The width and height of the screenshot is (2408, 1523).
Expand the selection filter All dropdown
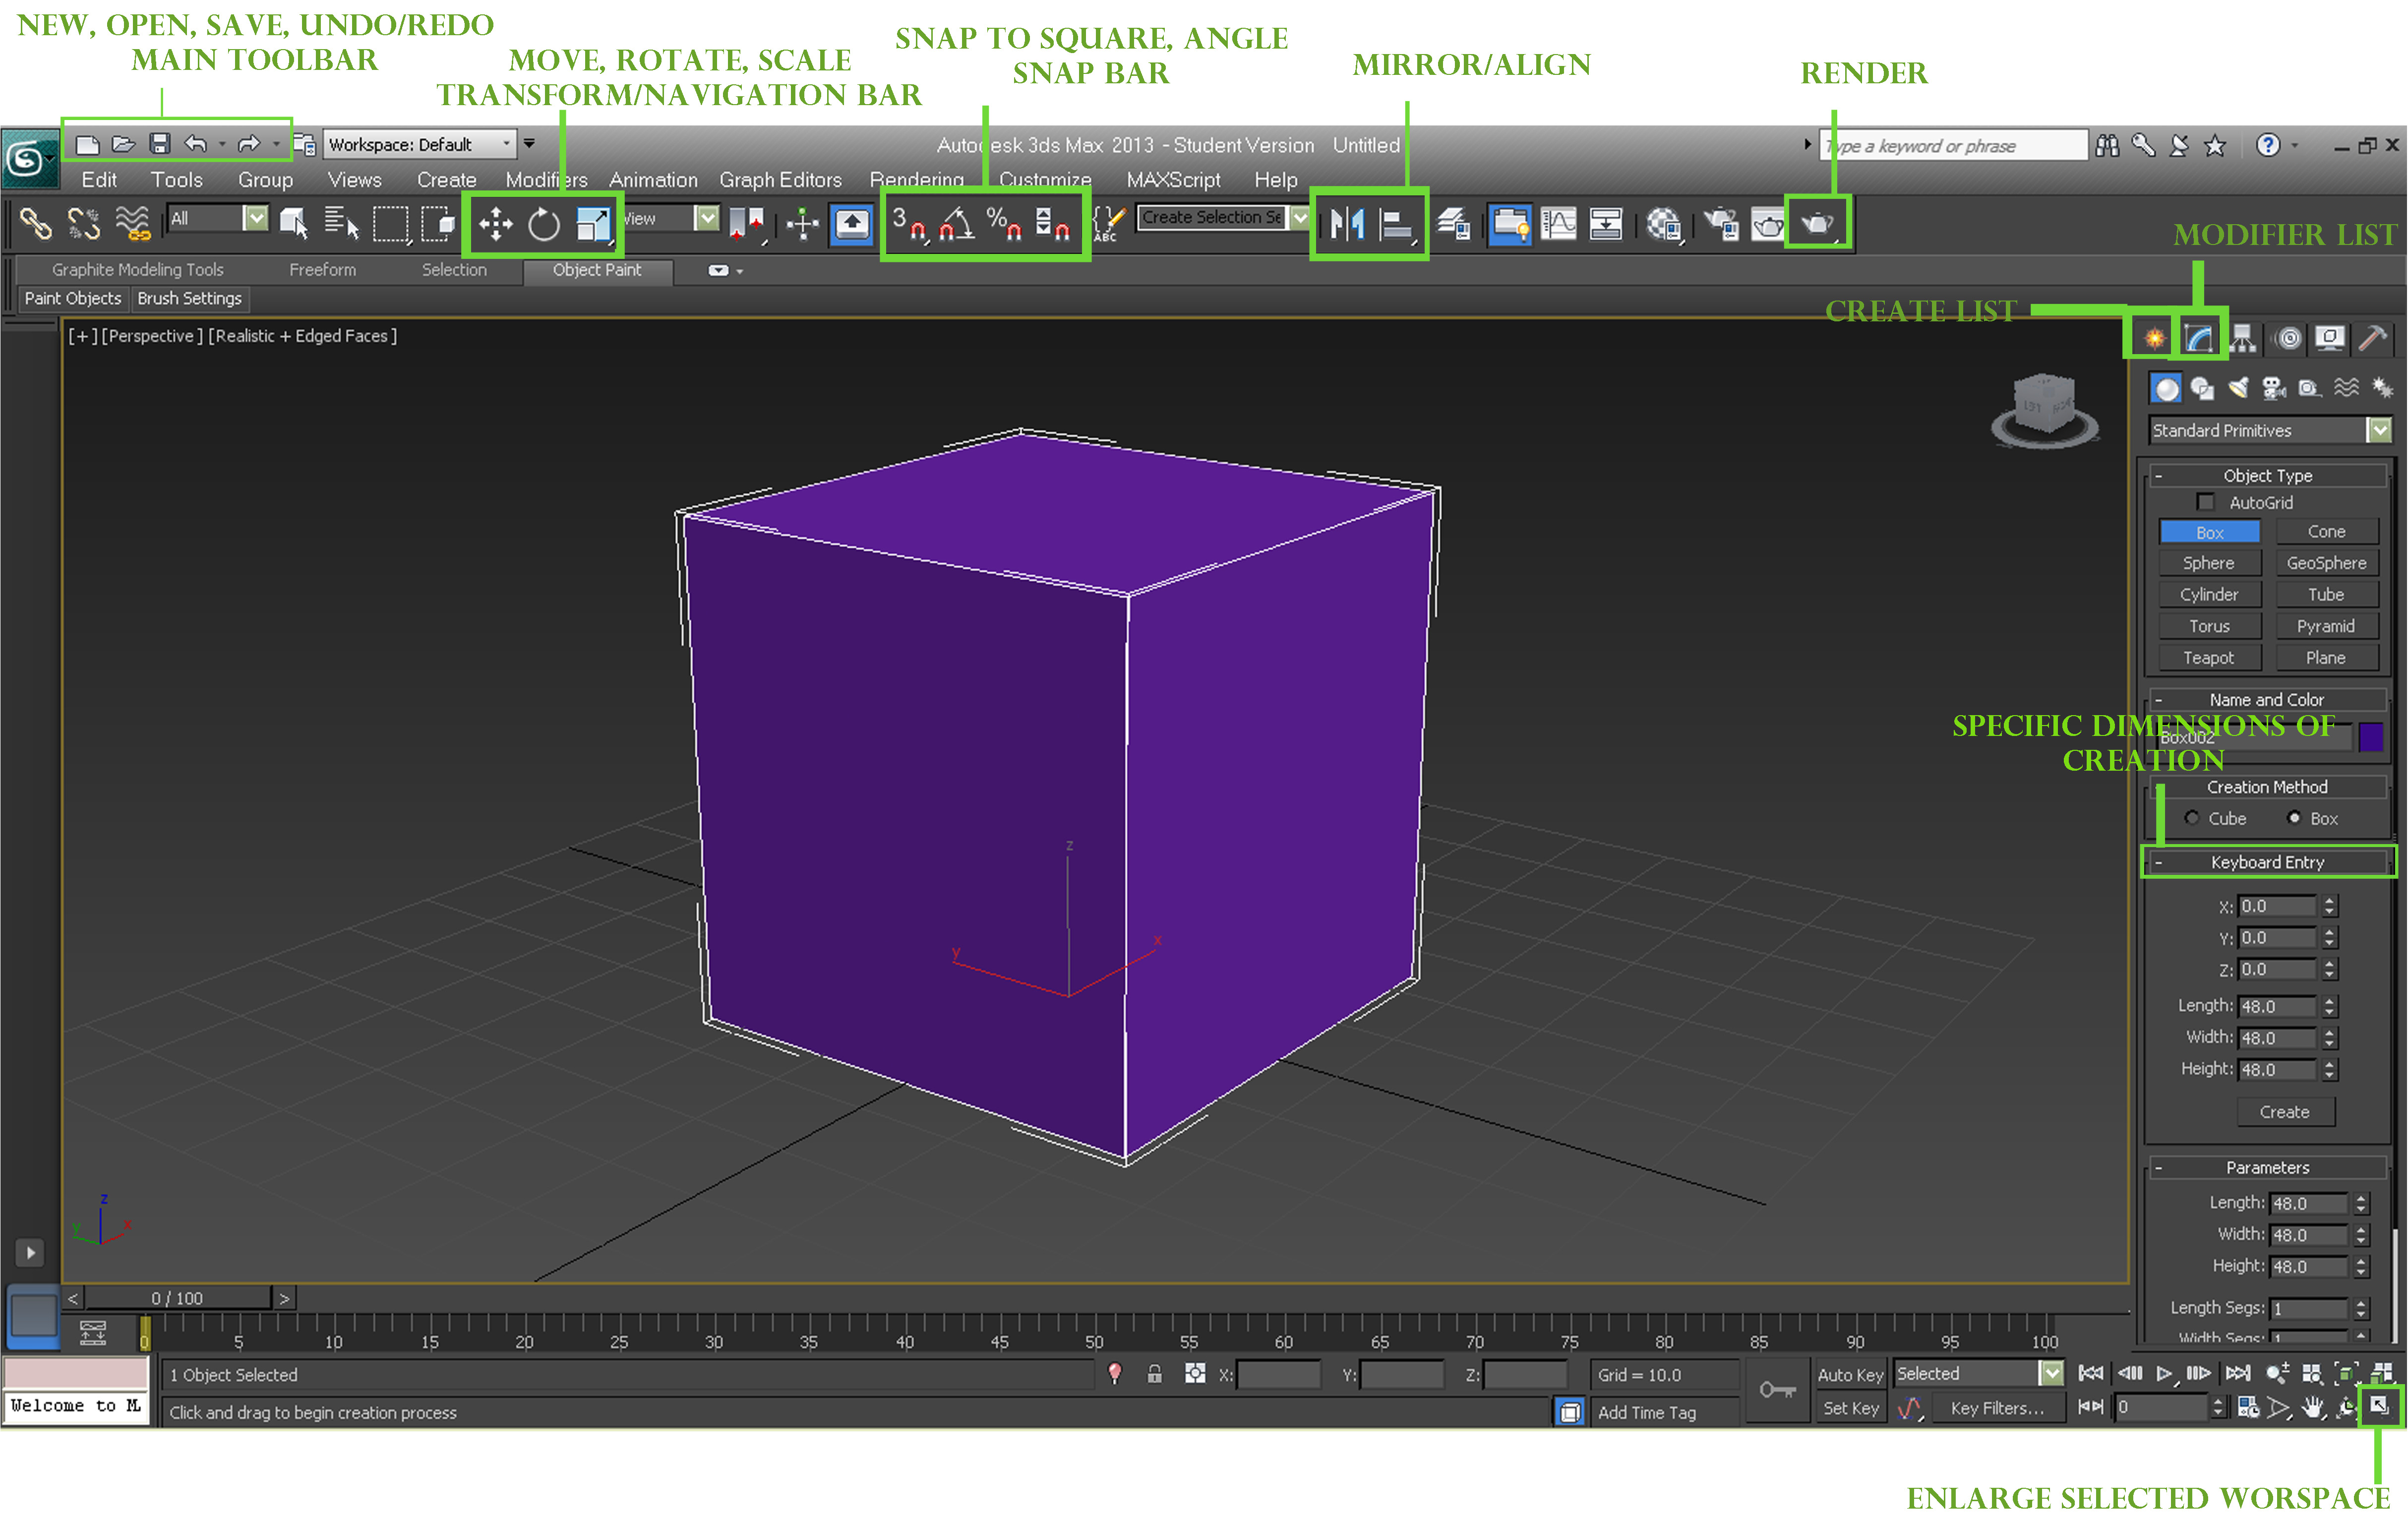pyautogui.click(x=258, y=218)
